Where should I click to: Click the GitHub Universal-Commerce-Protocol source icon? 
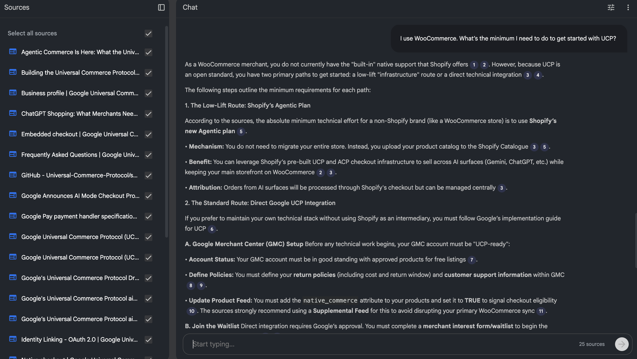pyautogui.click(x=13, y=175)
